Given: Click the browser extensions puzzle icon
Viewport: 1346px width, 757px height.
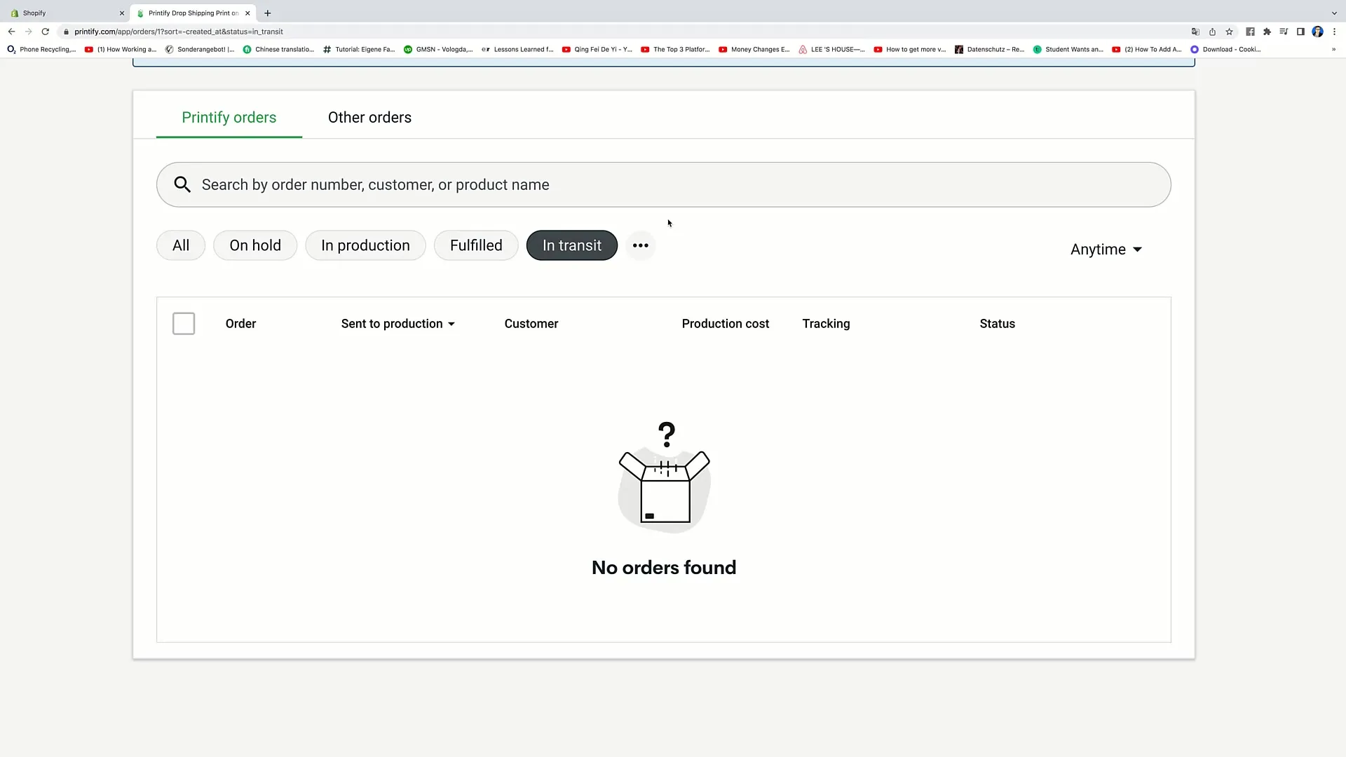Looking at the screenshot, I should [x=1268, y=32].
